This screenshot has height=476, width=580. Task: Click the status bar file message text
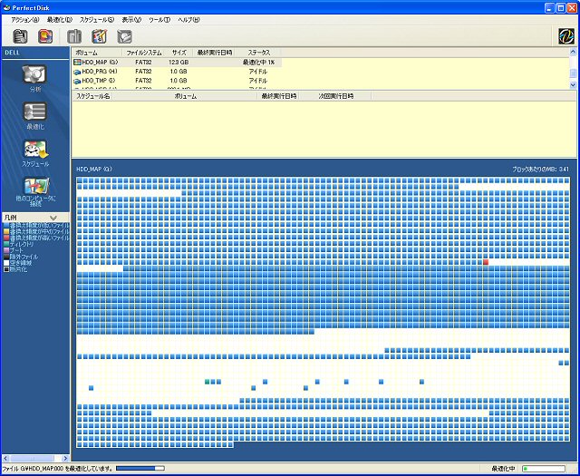point(58,469)
